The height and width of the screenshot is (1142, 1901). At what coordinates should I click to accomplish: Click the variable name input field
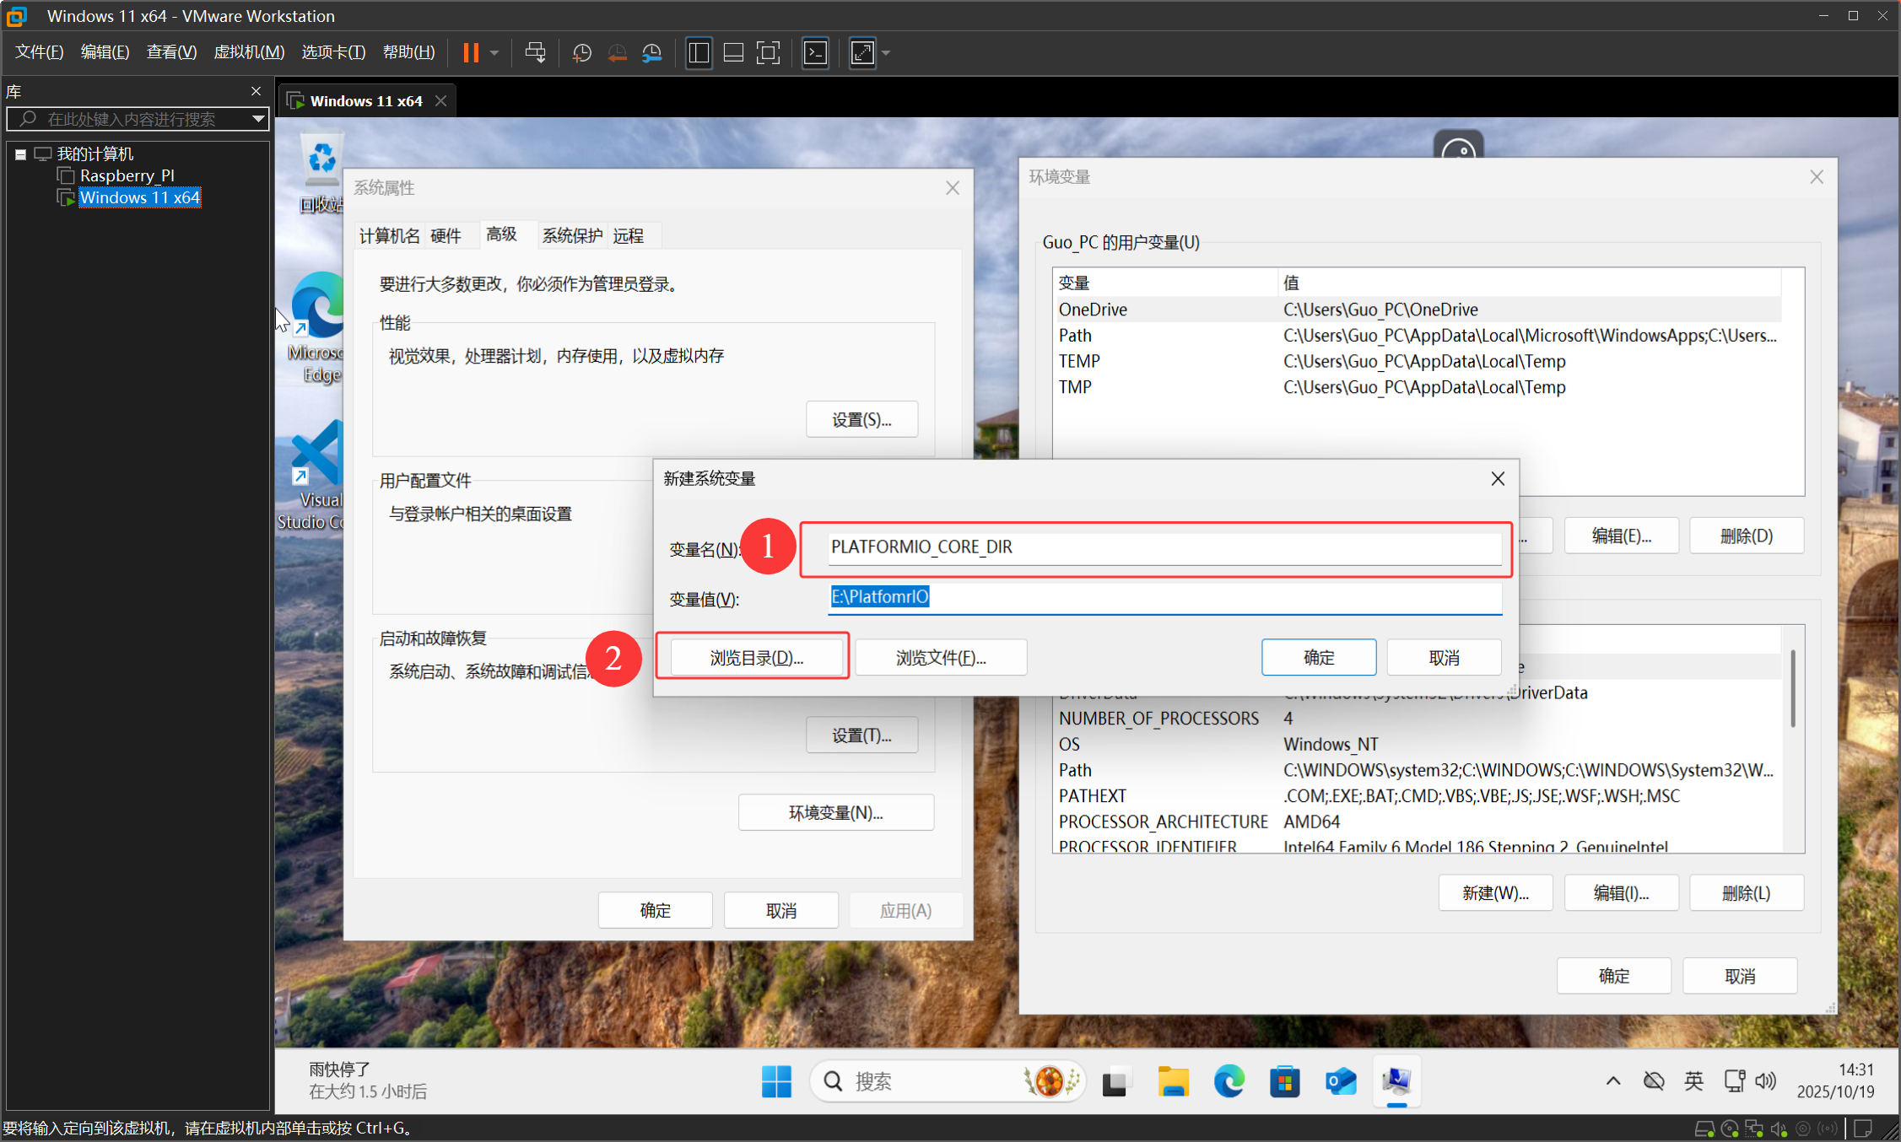coord(1164,547)
